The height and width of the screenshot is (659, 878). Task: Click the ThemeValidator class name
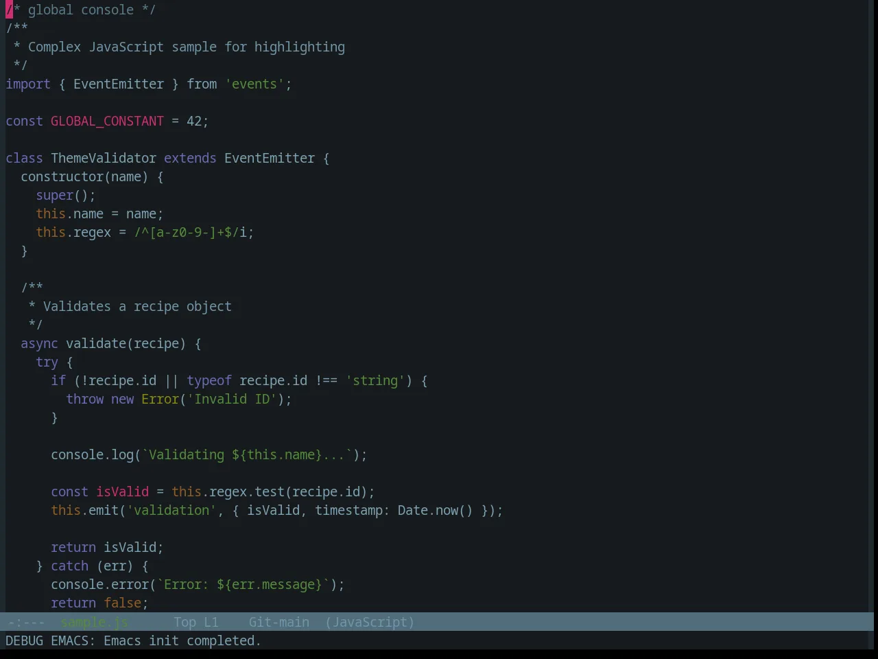pyautogui.click(x=104, y=158)
